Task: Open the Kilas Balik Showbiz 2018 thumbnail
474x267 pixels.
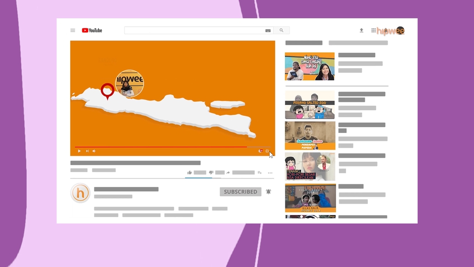Action: click(310, 198)
